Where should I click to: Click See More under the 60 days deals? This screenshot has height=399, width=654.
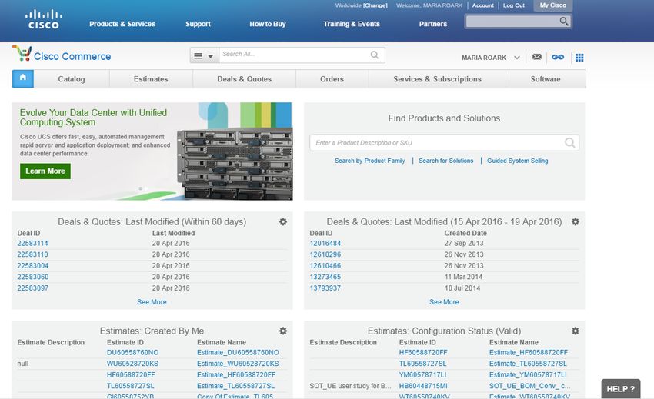(x=152, y=302)
